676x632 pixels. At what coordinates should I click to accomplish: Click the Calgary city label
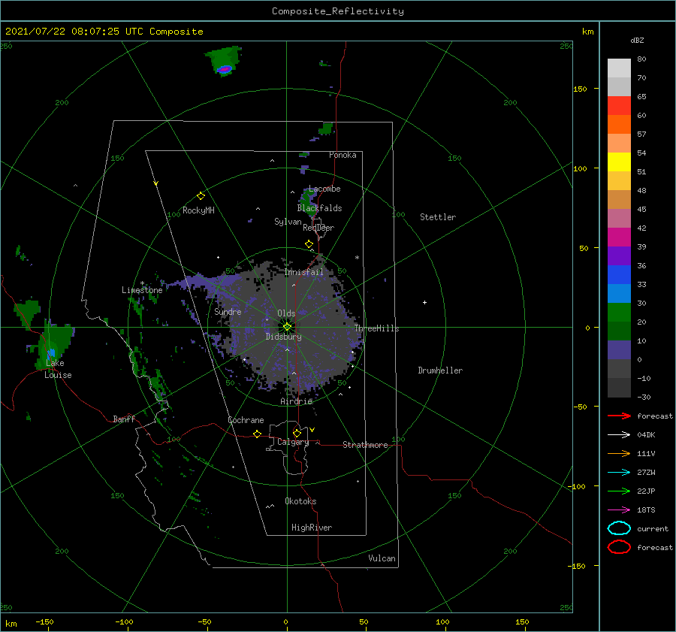point(293,442)
